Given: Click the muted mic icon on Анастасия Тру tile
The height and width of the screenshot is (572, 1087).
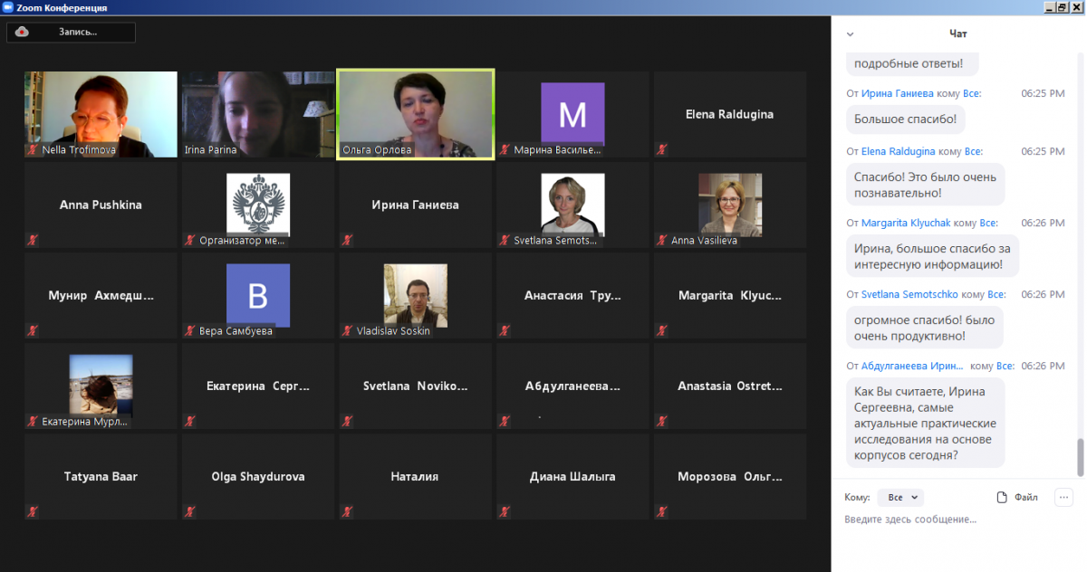Looking at the screenshot, I should [x=505, y=331].
